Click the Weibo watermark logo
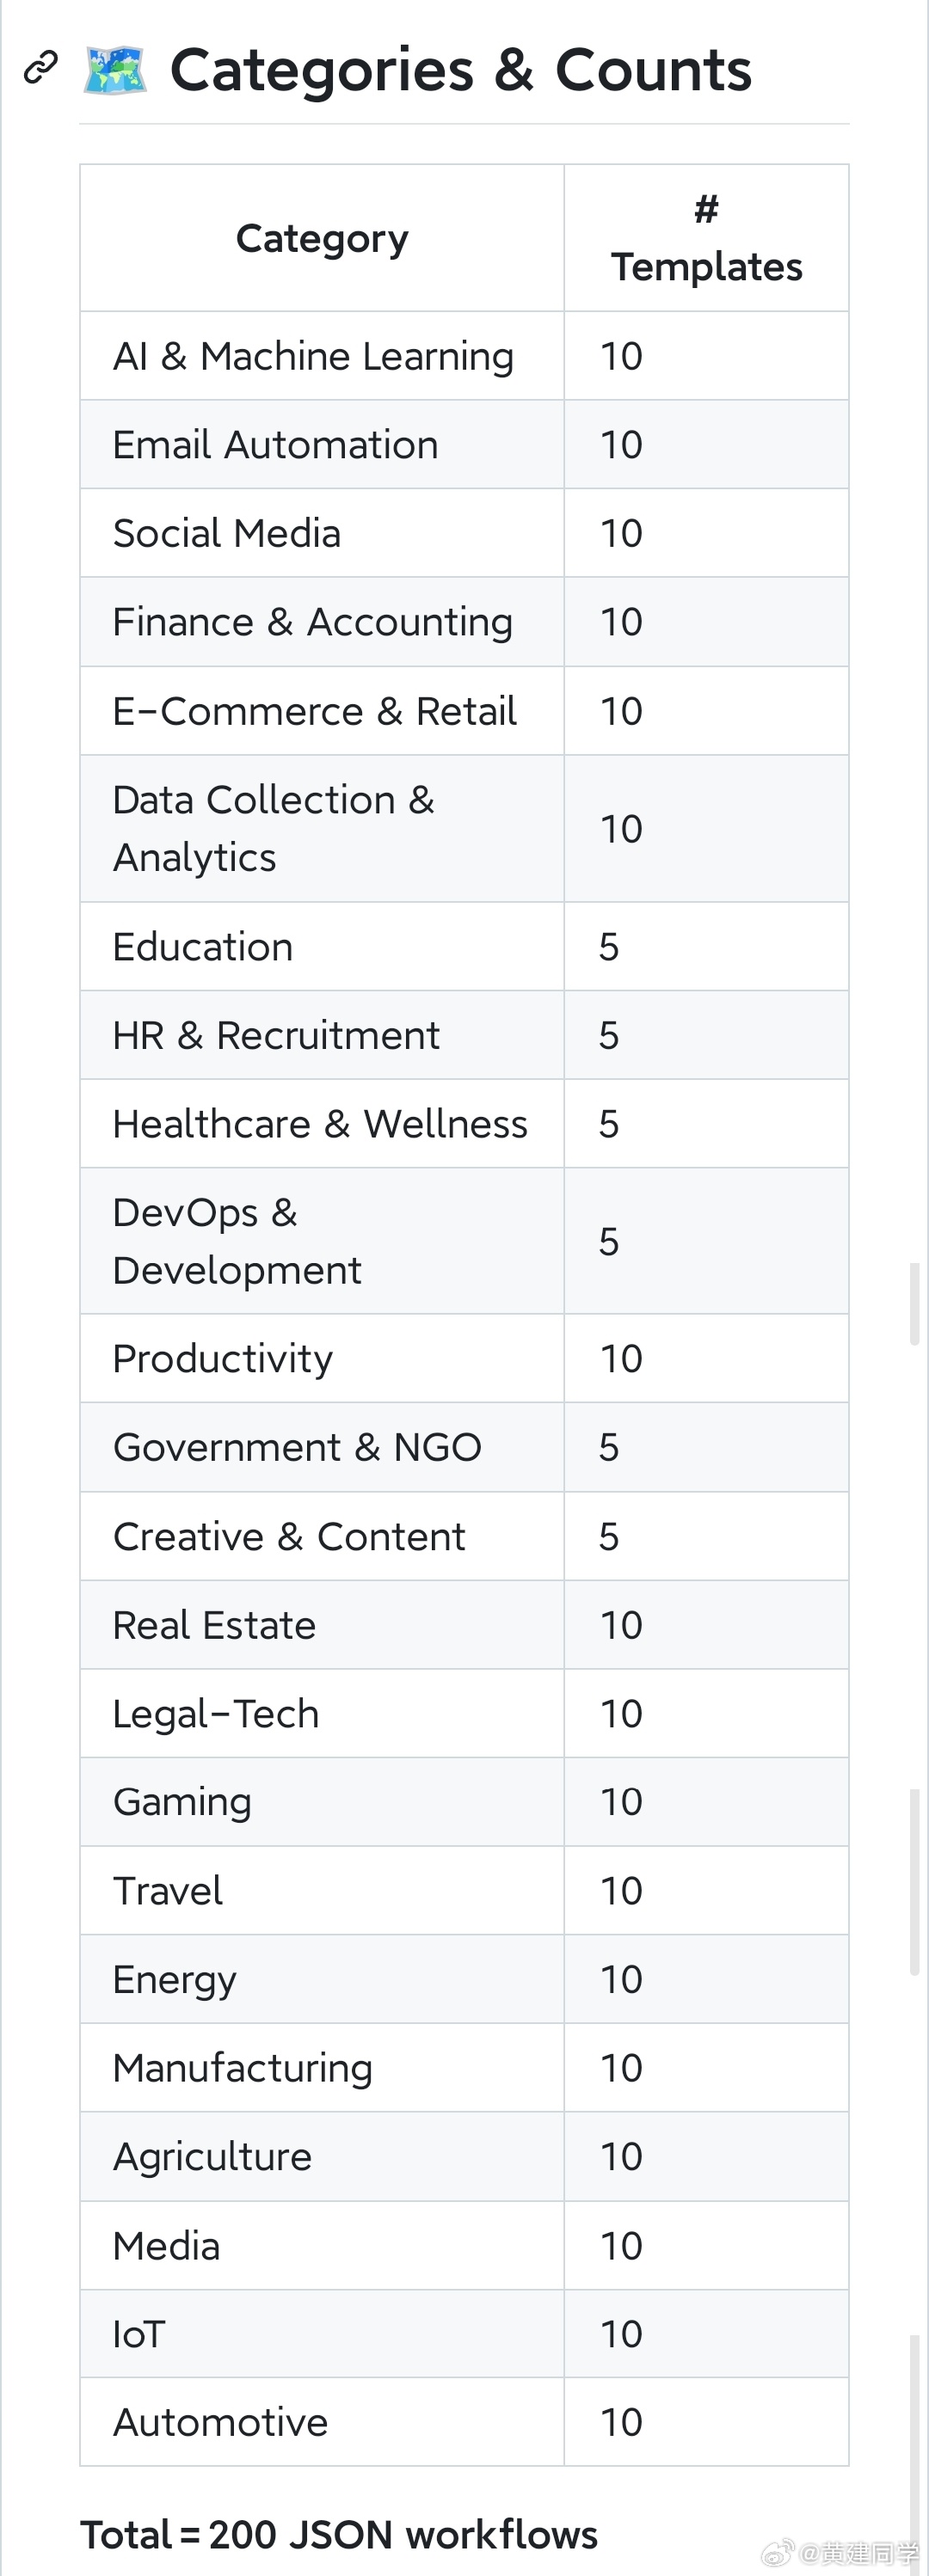This screenshot has height=2576, width=929. [779, 2551]
